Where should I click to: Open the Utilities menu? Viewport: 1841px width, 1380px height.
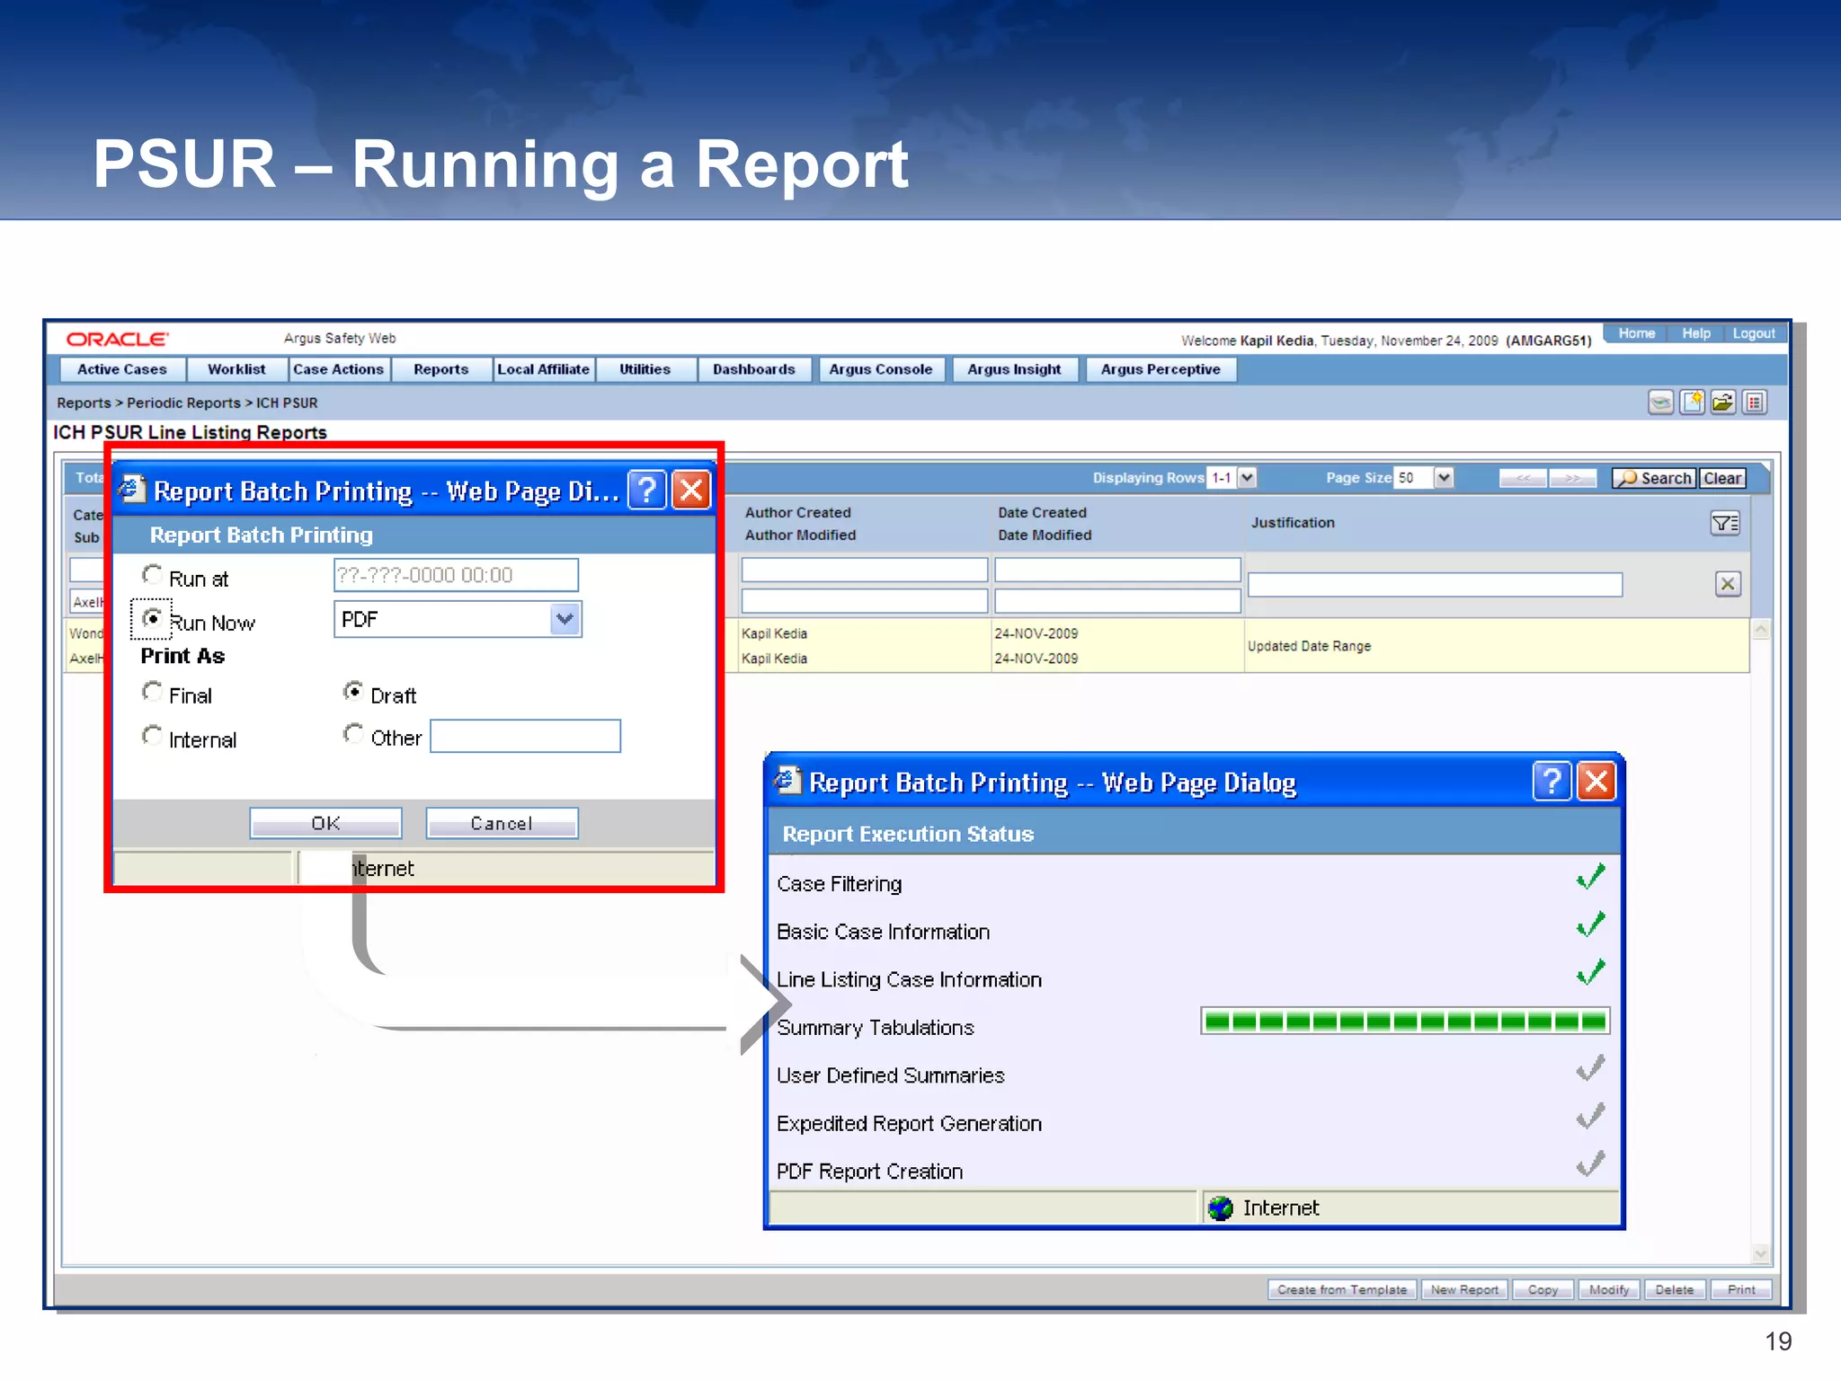click(x=645, y=369)
